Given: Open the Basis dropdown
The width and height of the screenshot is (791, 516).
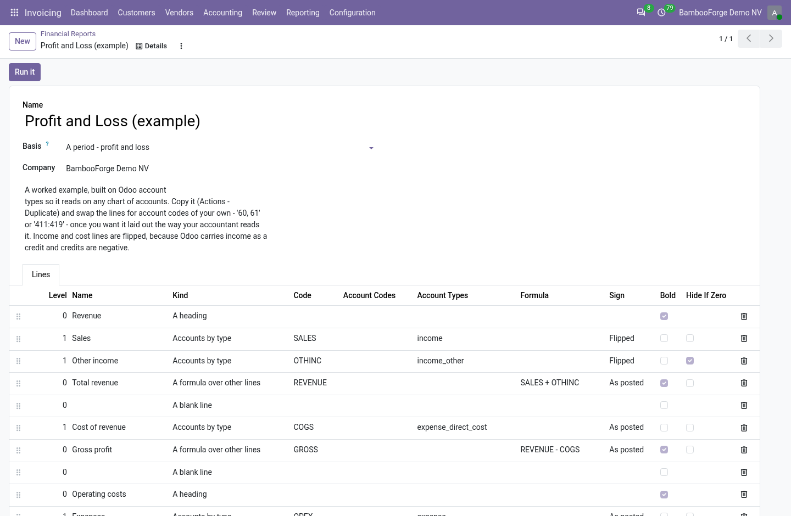Looking at the screenshot, I should pos(220,147).
